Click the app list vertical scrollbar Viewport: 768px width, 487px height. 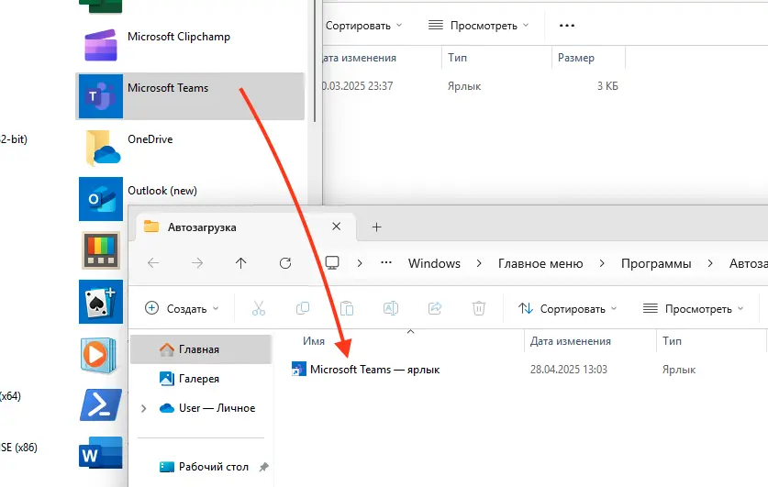(314, 61)
